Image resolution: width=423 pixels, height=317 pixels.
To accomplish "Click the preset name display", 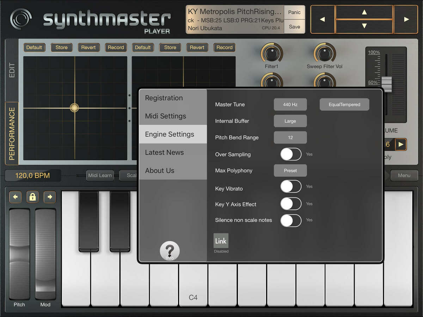I will coord(235,19).
